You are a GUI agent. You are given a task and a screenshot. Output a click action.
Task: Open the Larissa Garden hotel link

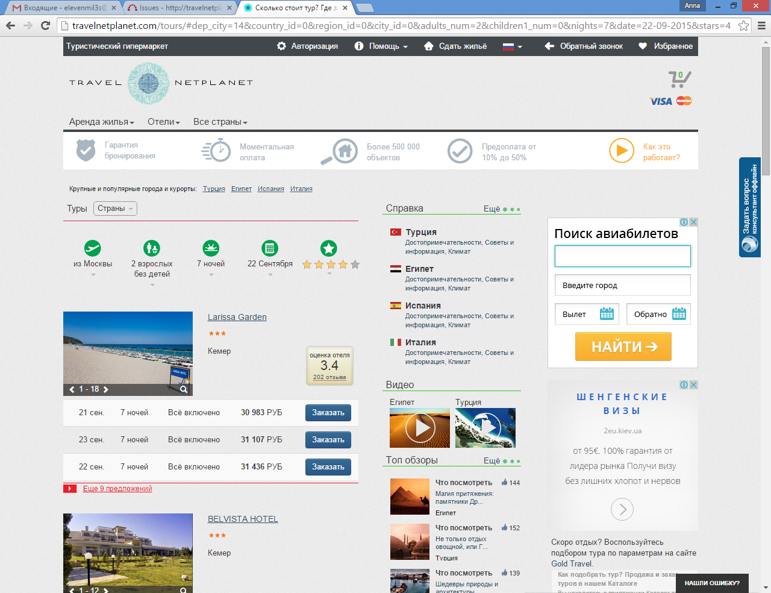237,317
